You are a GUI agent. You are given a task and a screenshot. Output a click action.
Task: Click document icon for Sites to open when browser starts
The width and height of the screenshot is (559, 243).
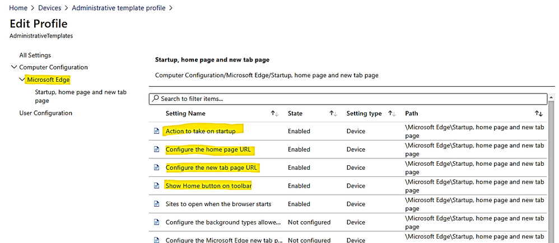click(156, 204)
